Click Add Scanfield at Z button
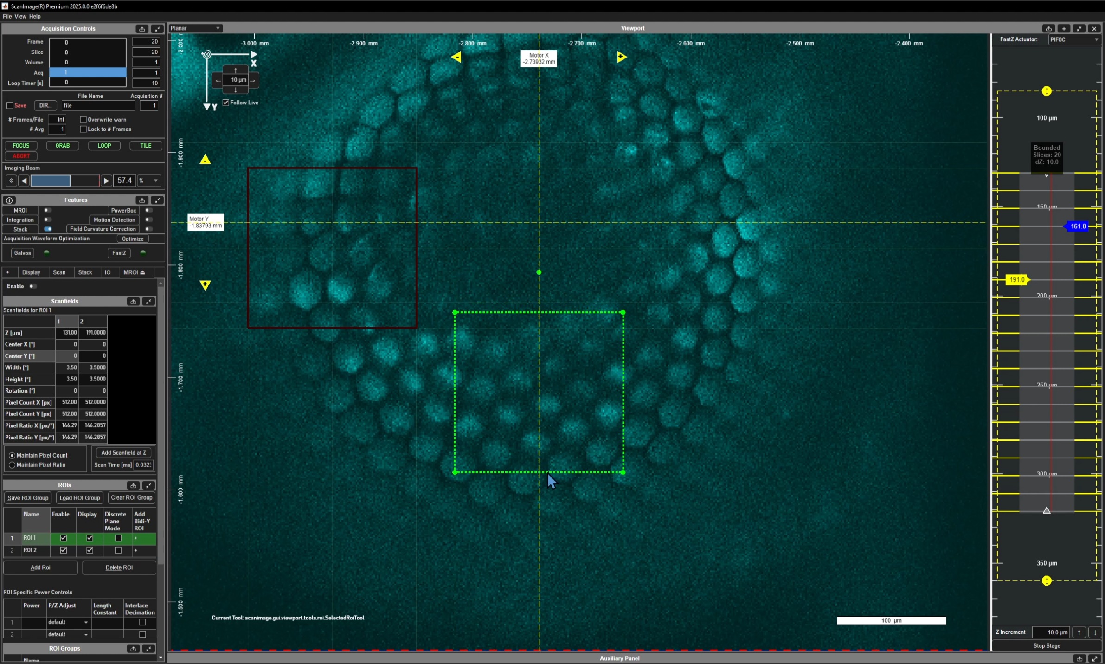This screenshot has width=1105, height=664. point(123,452)
